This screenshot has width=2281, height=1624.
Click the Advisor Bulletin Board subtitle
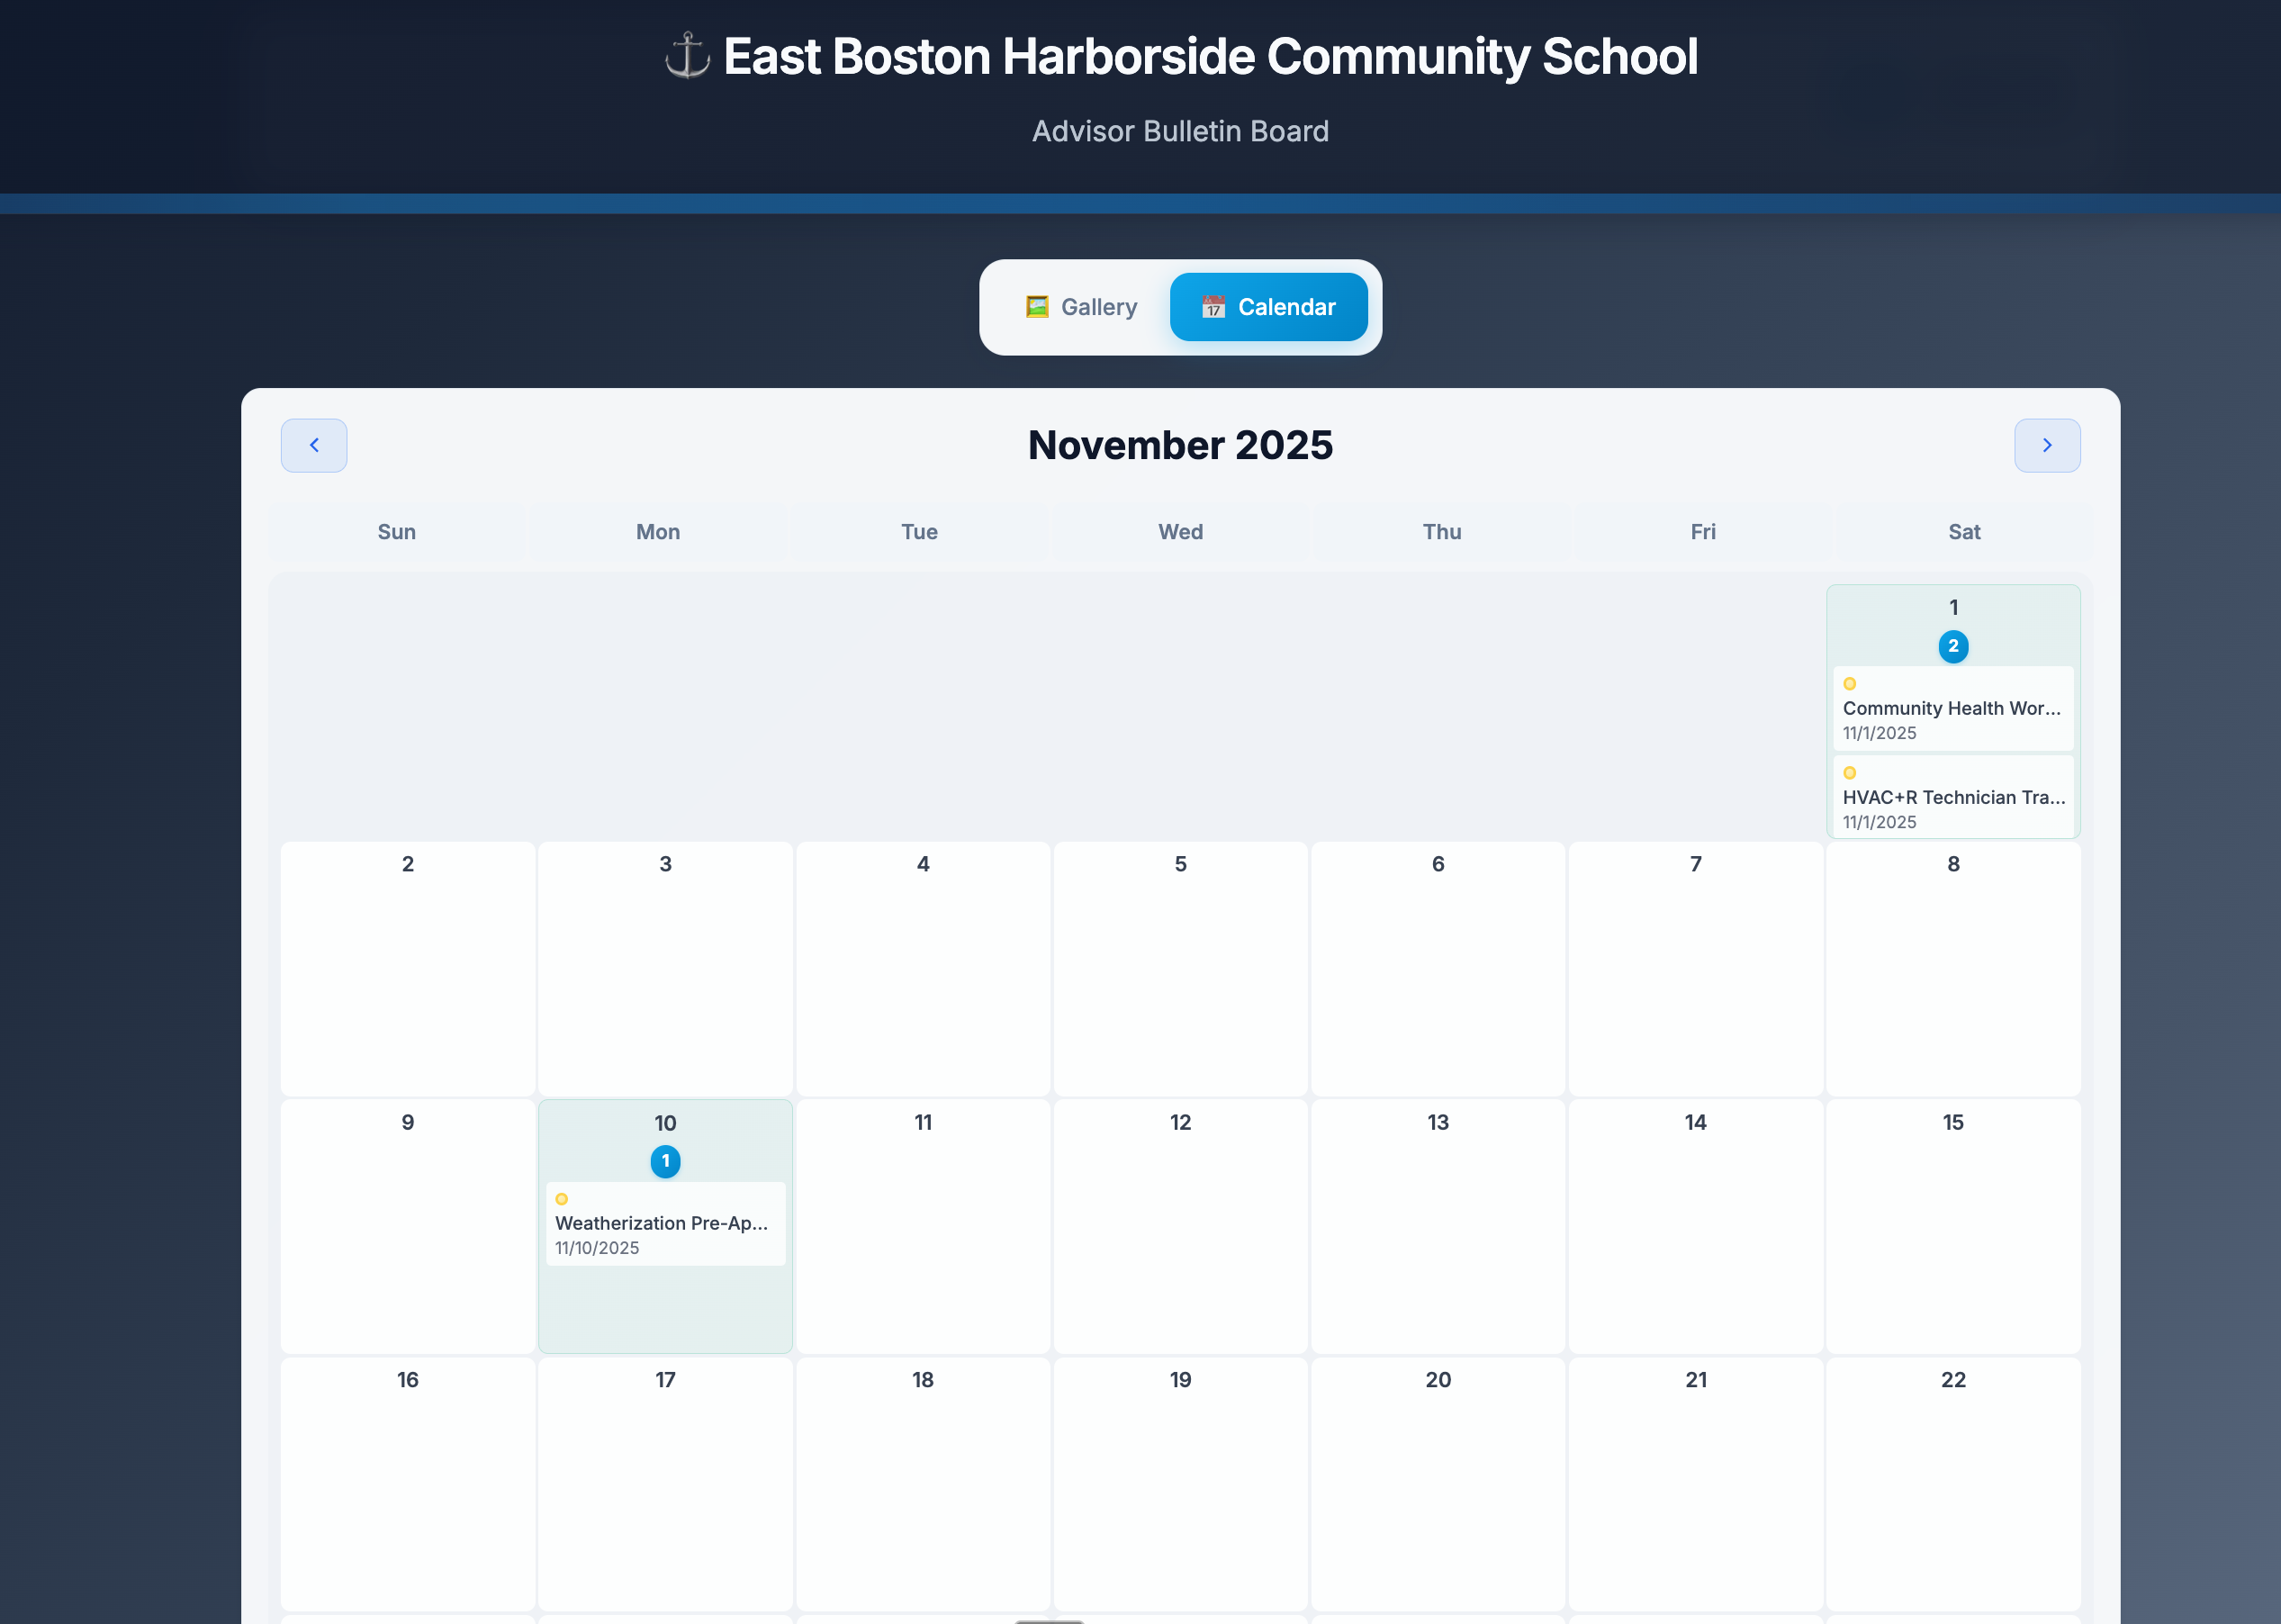click(1181, 131)
